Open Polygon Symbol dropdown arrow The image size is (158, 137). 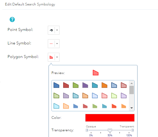tap(57, 57)
